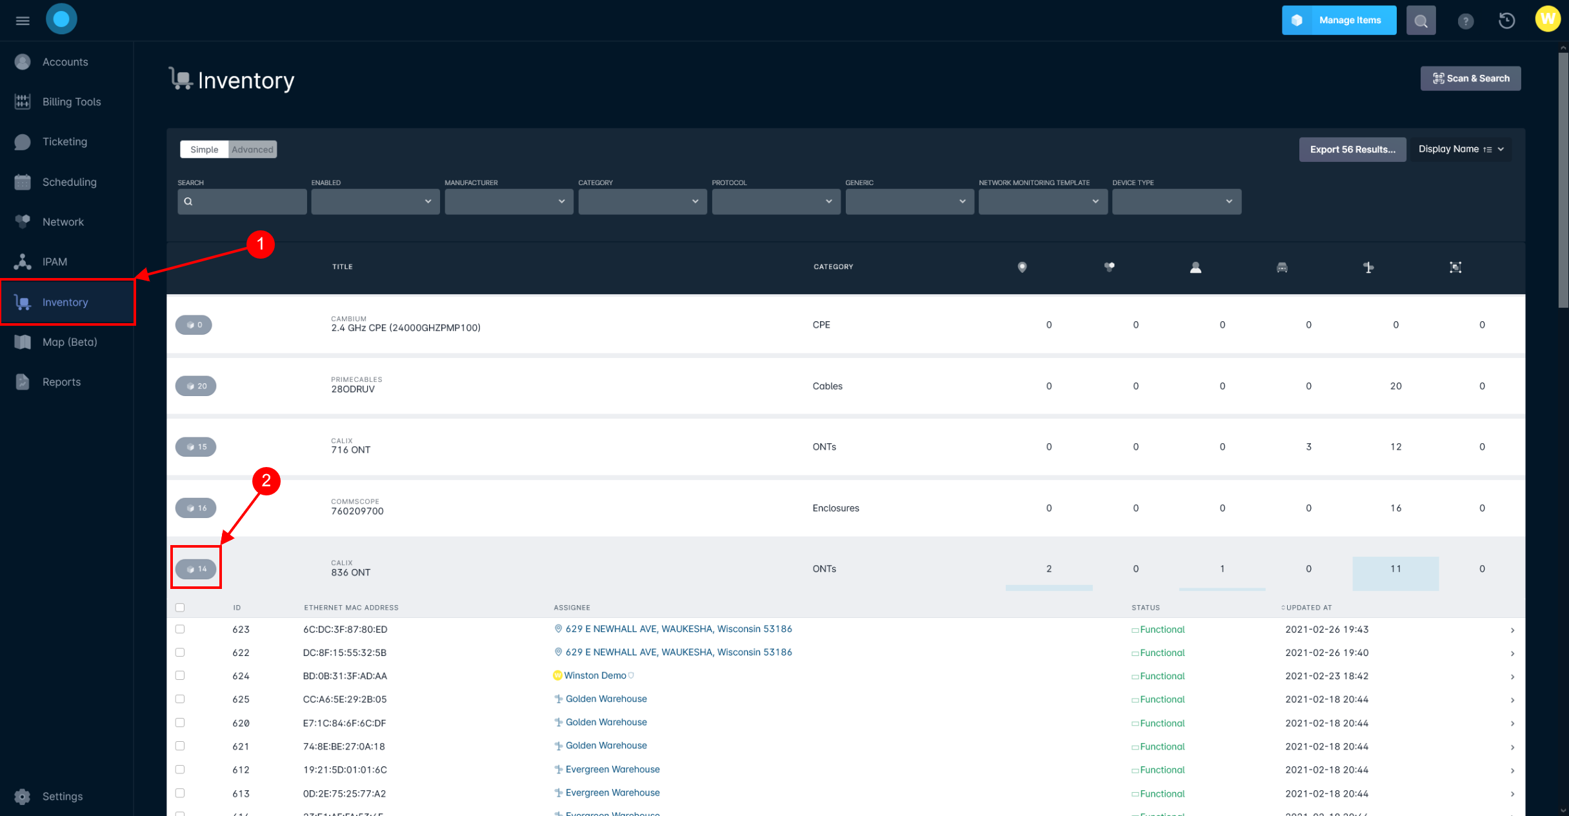
Task: Check the checkbox next to item 612
Action: (180, 769)
